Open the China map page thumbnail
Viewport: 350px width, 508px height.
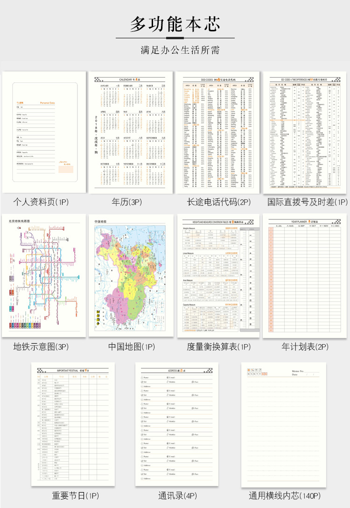pyautogui.click(x=131, y=275)
